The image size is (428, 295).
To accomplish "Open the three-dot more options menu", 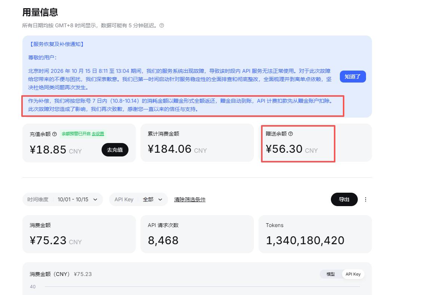I will pos(366,199).
